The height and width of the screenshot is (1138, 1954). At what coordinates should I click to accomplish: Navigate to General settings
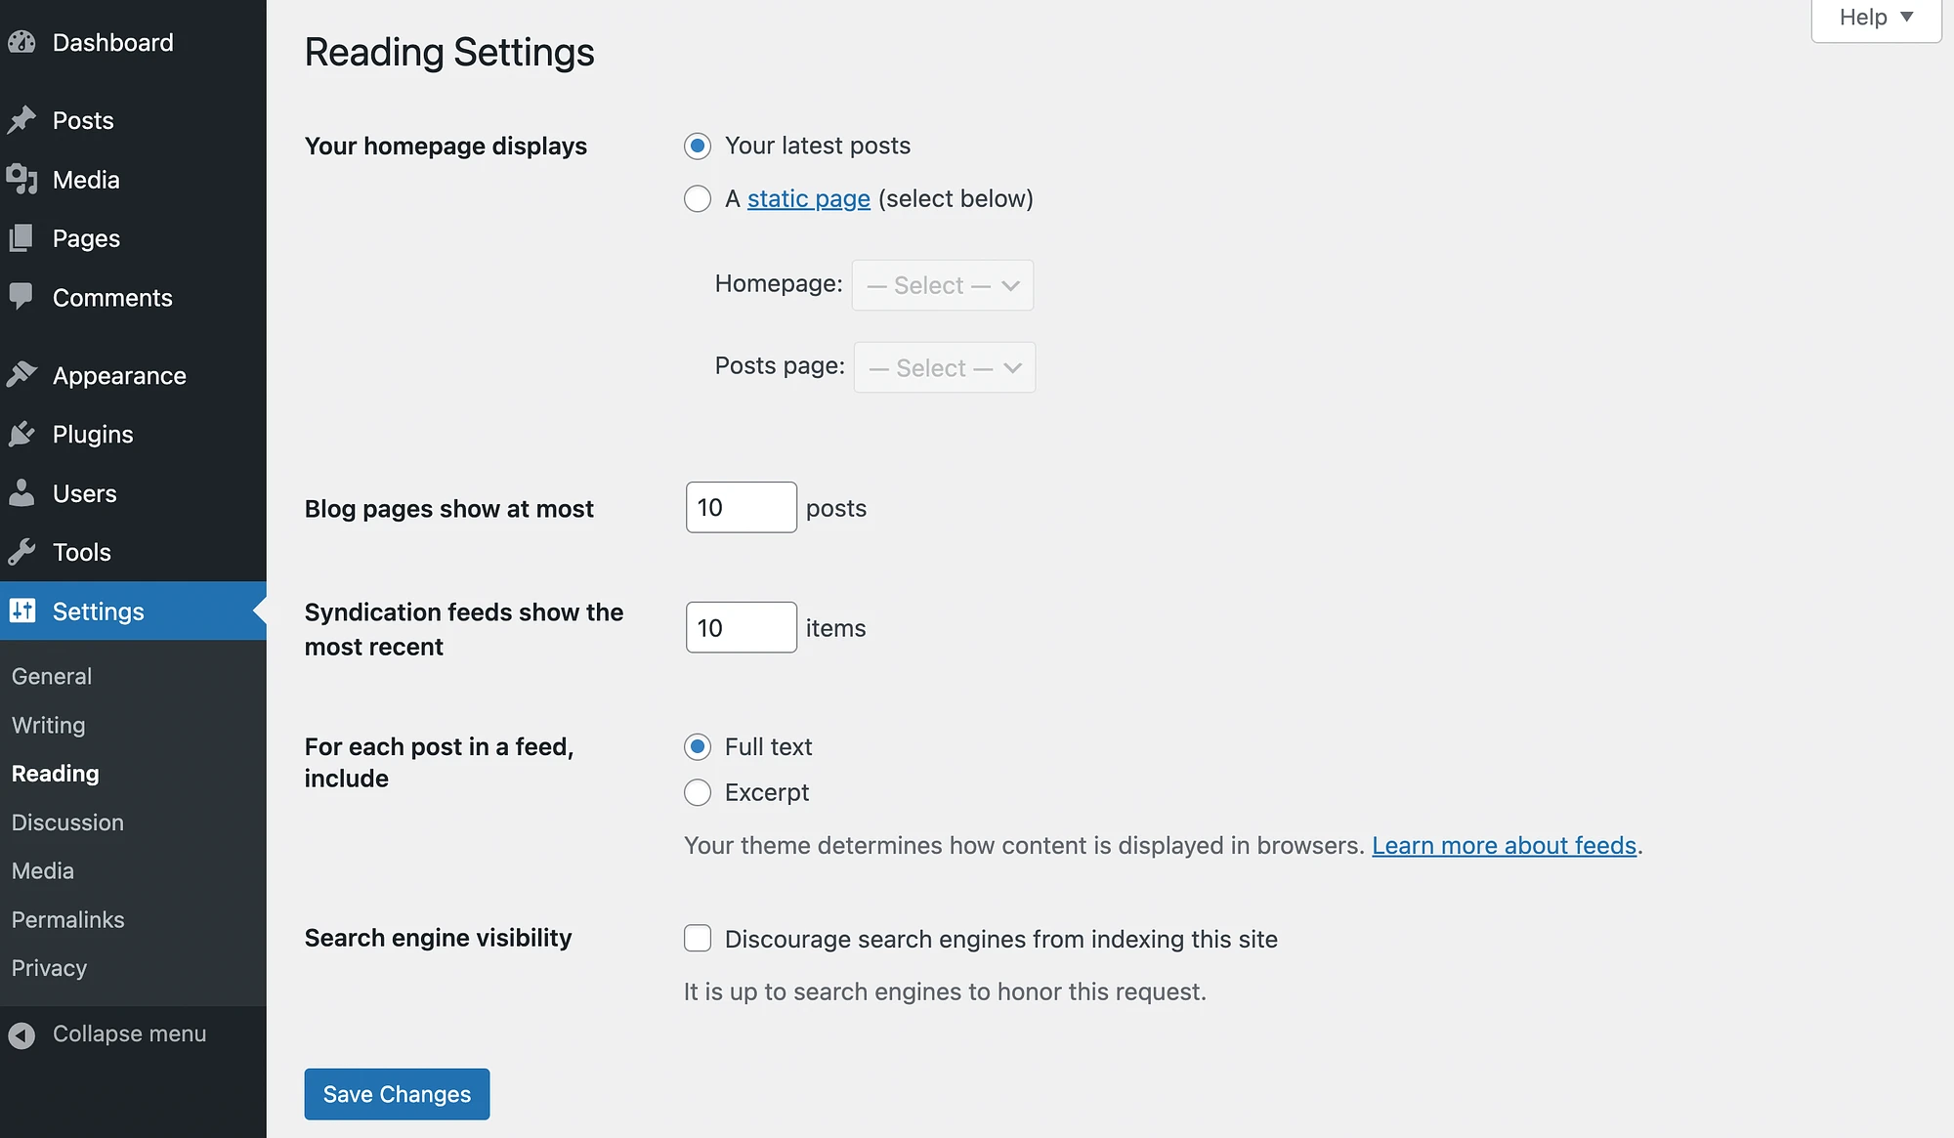[50, 675]
